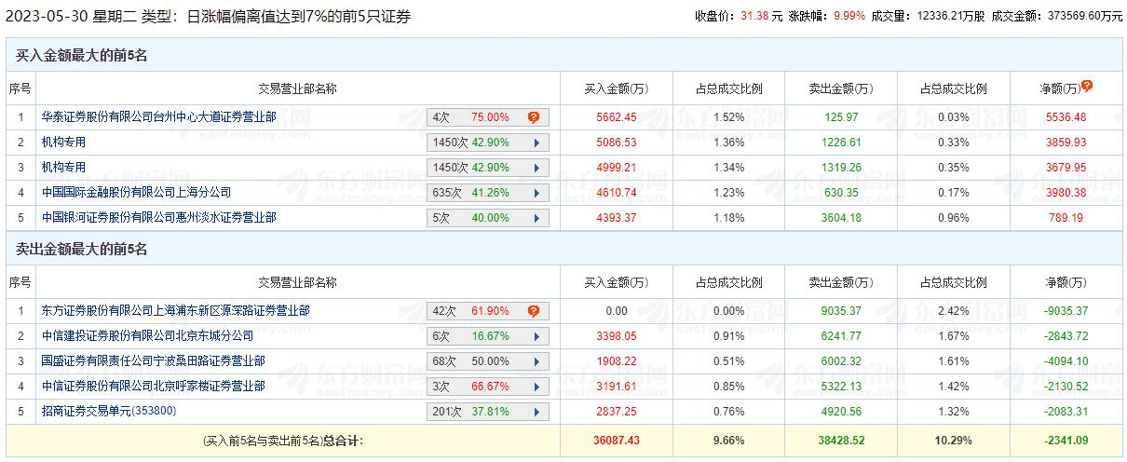This screenshot has width=1127, height=462.
Task: Click the 4次 75.00% statistics box
Action: click(475, 117)
